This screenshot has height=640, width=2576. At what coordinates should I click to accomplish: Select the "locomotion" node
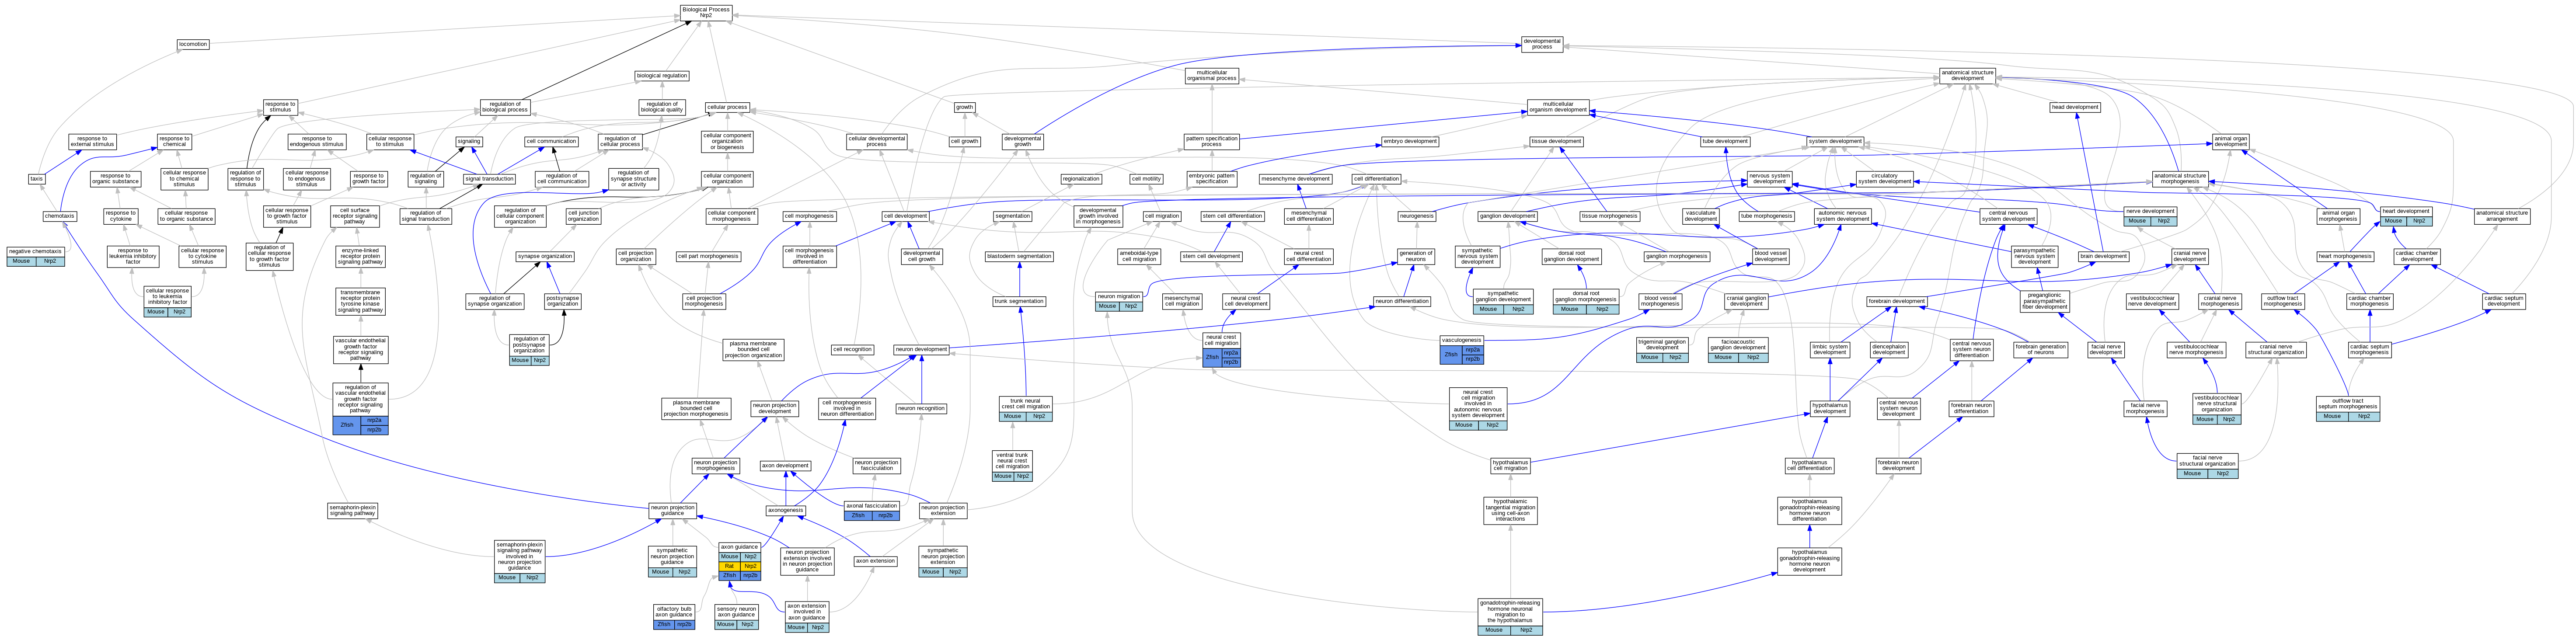coord(193,44)
